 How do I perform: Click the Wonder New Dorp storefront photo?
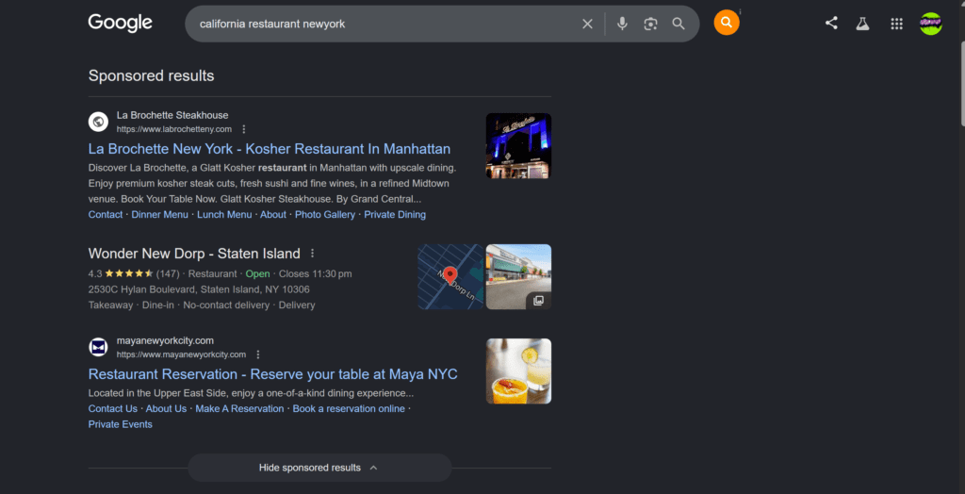518,276
